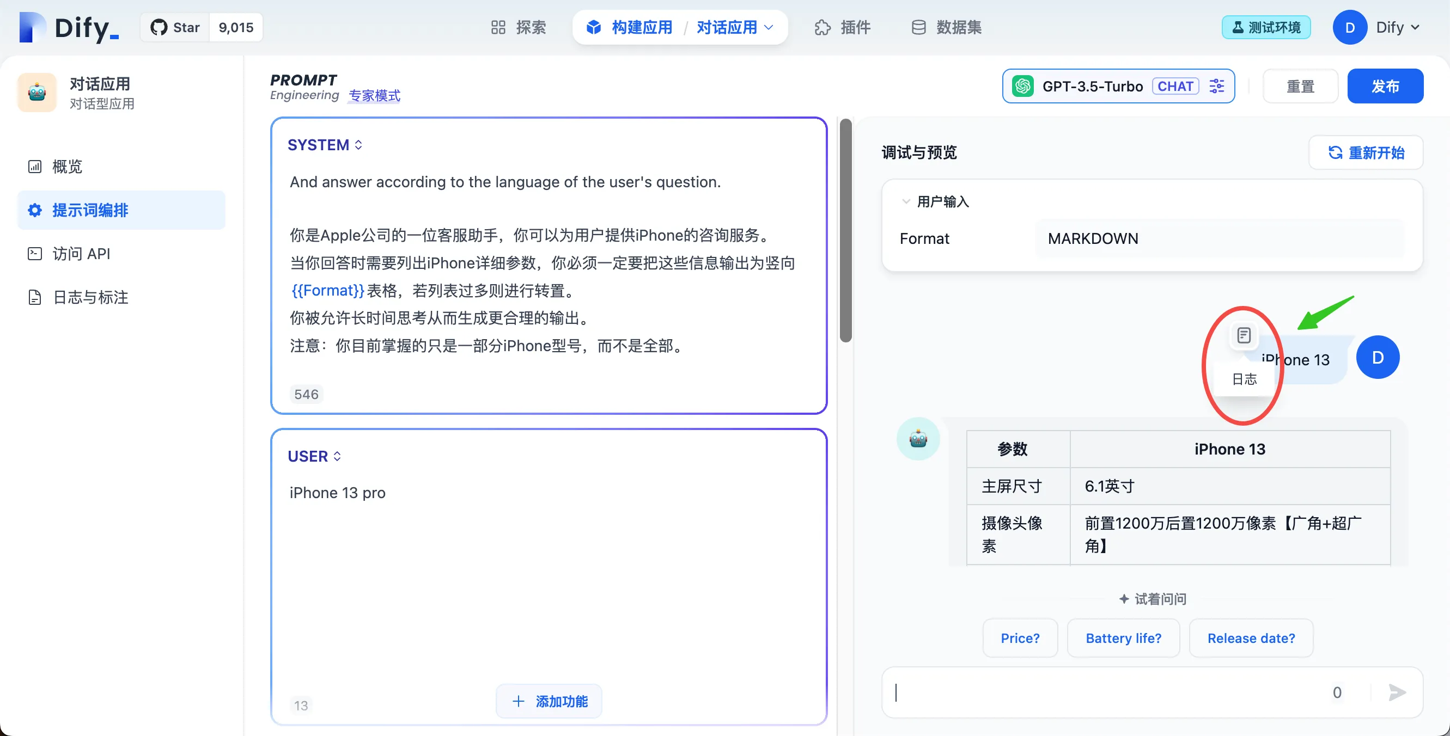Click the prompt panel vertical scrollbar

(845, 231)
